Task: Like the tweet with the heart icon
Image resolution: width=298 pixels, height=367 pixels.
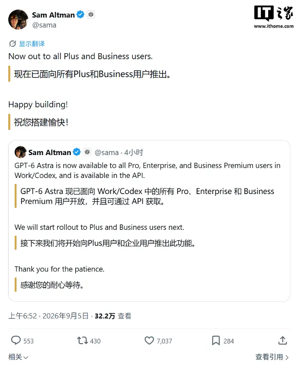Action: click(149, 340)
